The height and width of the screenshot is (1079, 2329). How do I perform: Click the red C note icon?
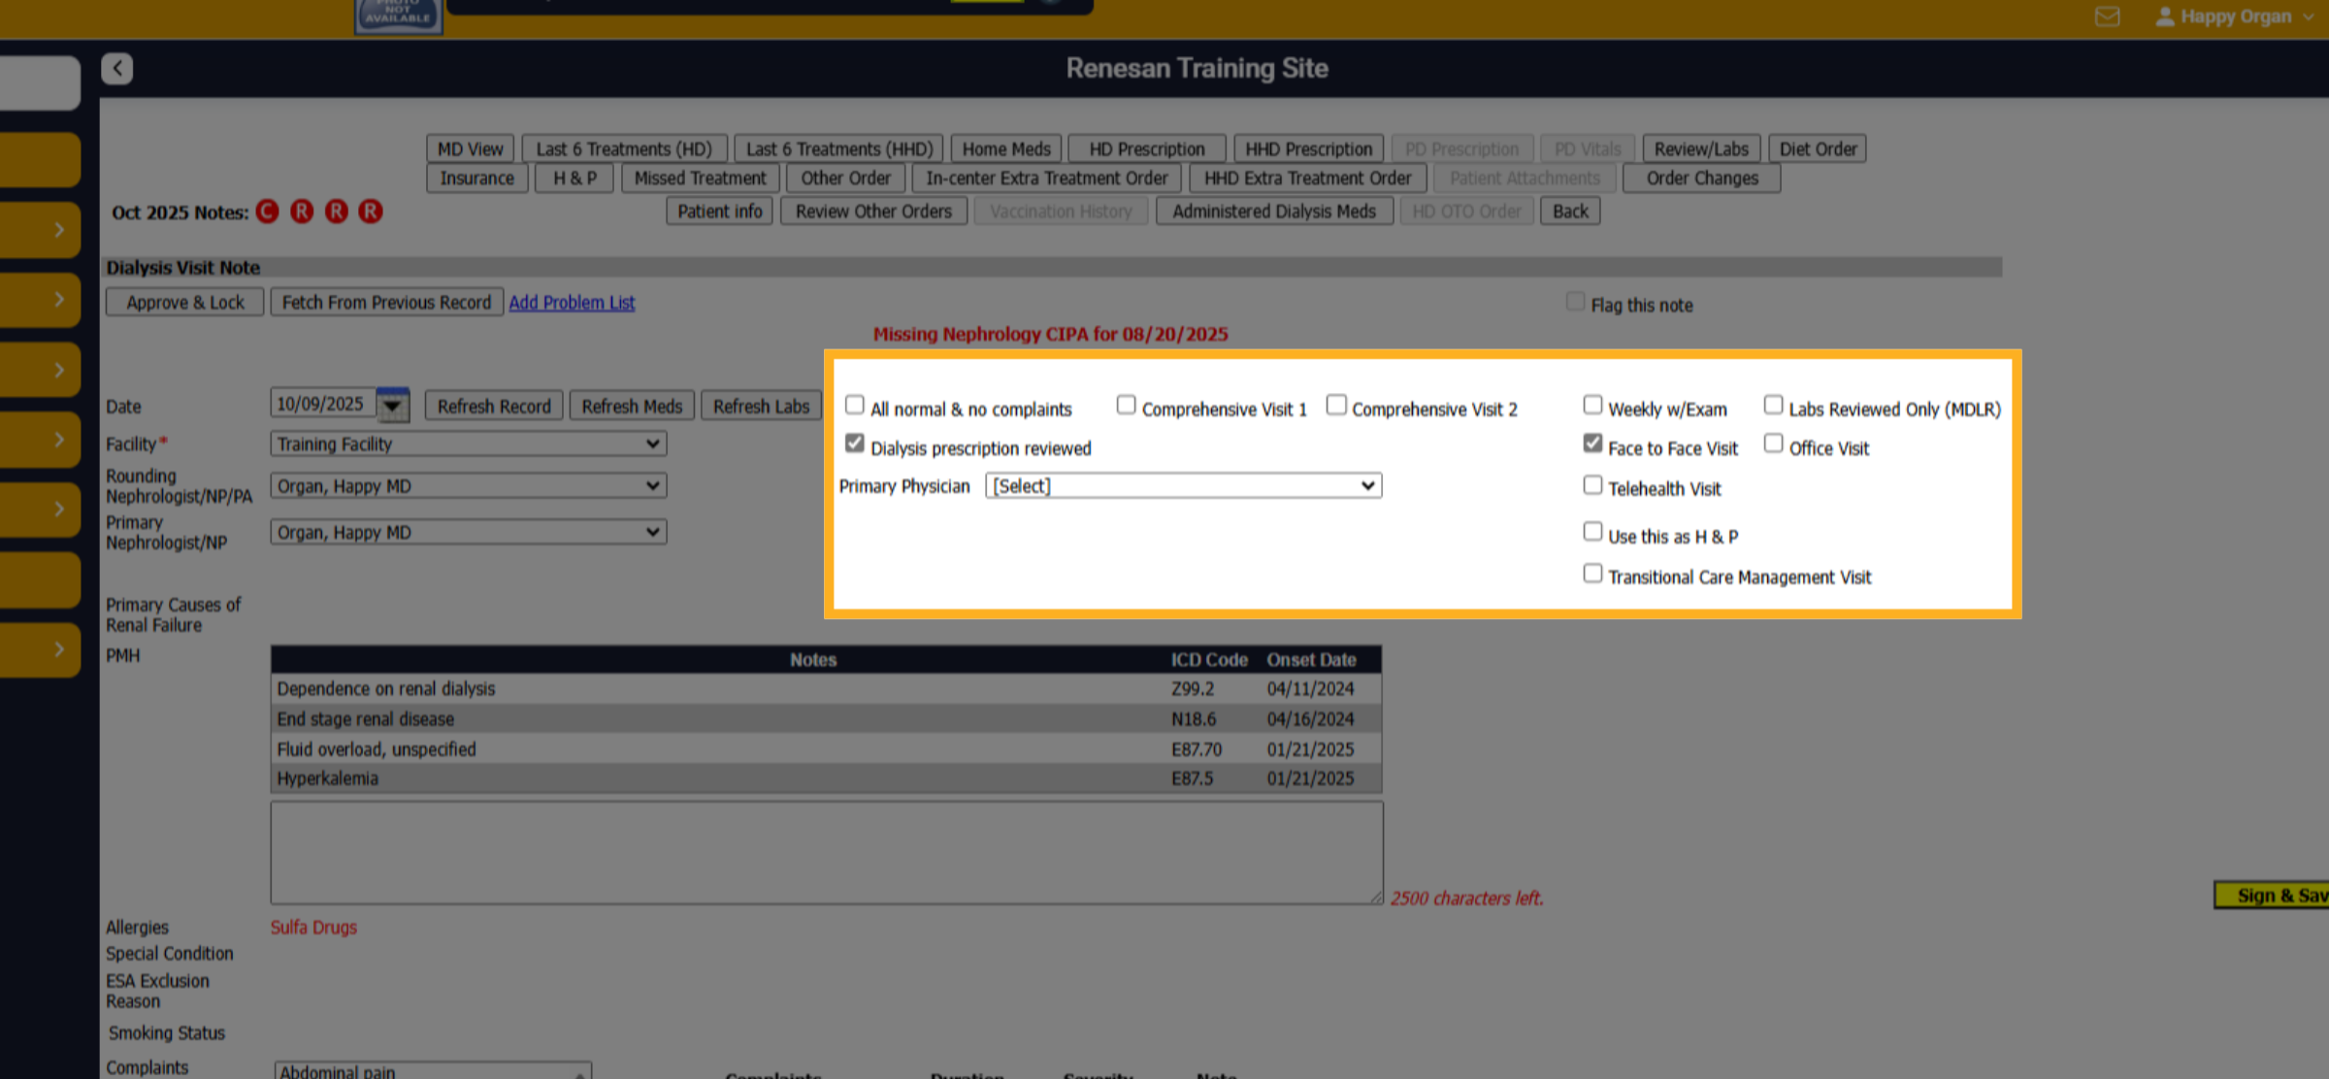pyautogui.click(x=268, y=212)
